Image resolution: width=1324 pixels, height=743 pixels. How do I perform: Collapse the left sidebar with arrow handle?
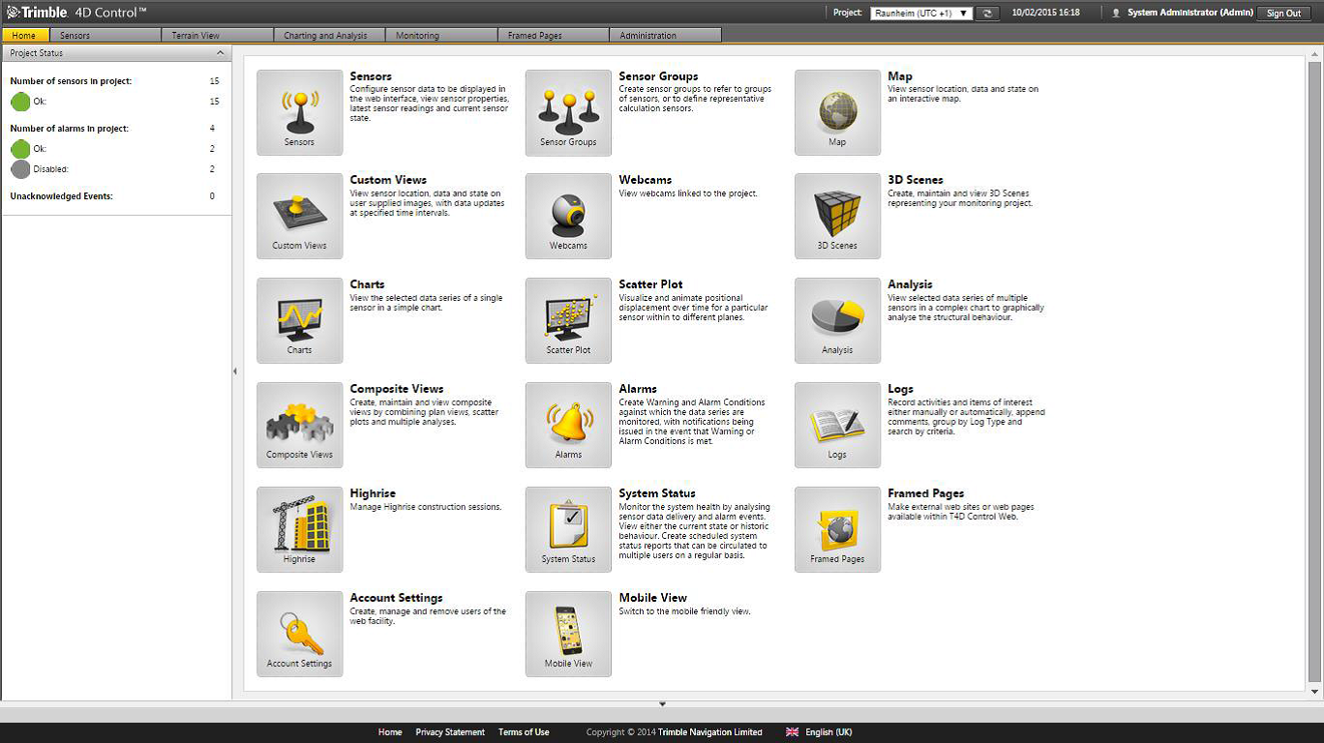click(x=235, y=371)
